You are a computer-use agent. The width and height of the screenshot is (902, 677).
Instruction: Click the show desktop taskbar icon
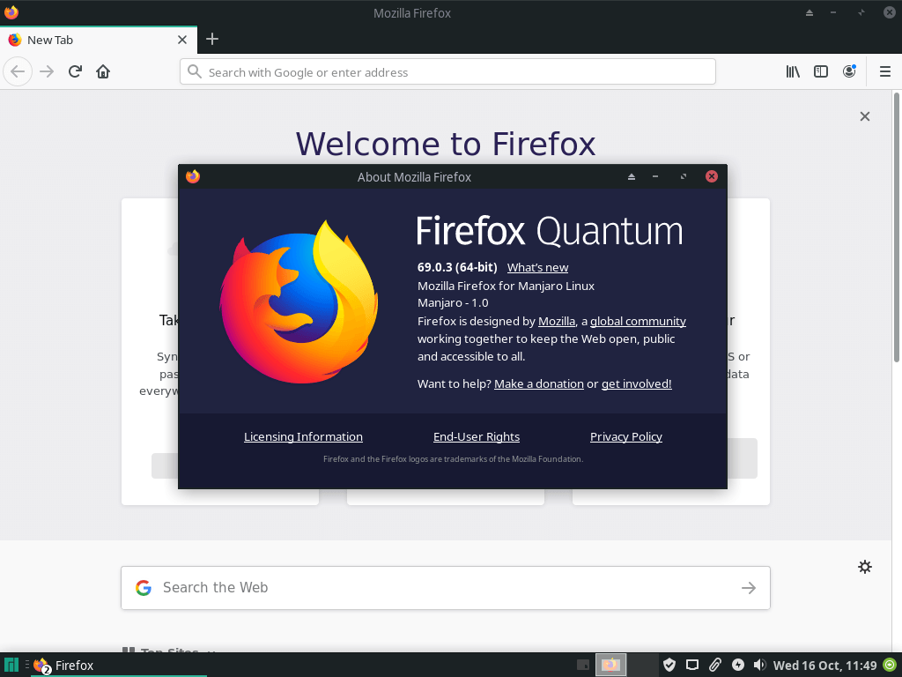pyautogui.click(x=583, y=666)
